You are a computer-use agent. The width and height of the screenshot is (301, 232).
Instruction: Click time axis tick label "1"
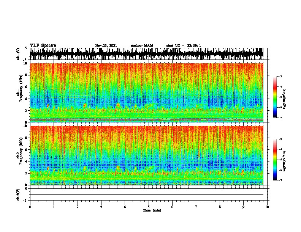click(x=54, y=207)
